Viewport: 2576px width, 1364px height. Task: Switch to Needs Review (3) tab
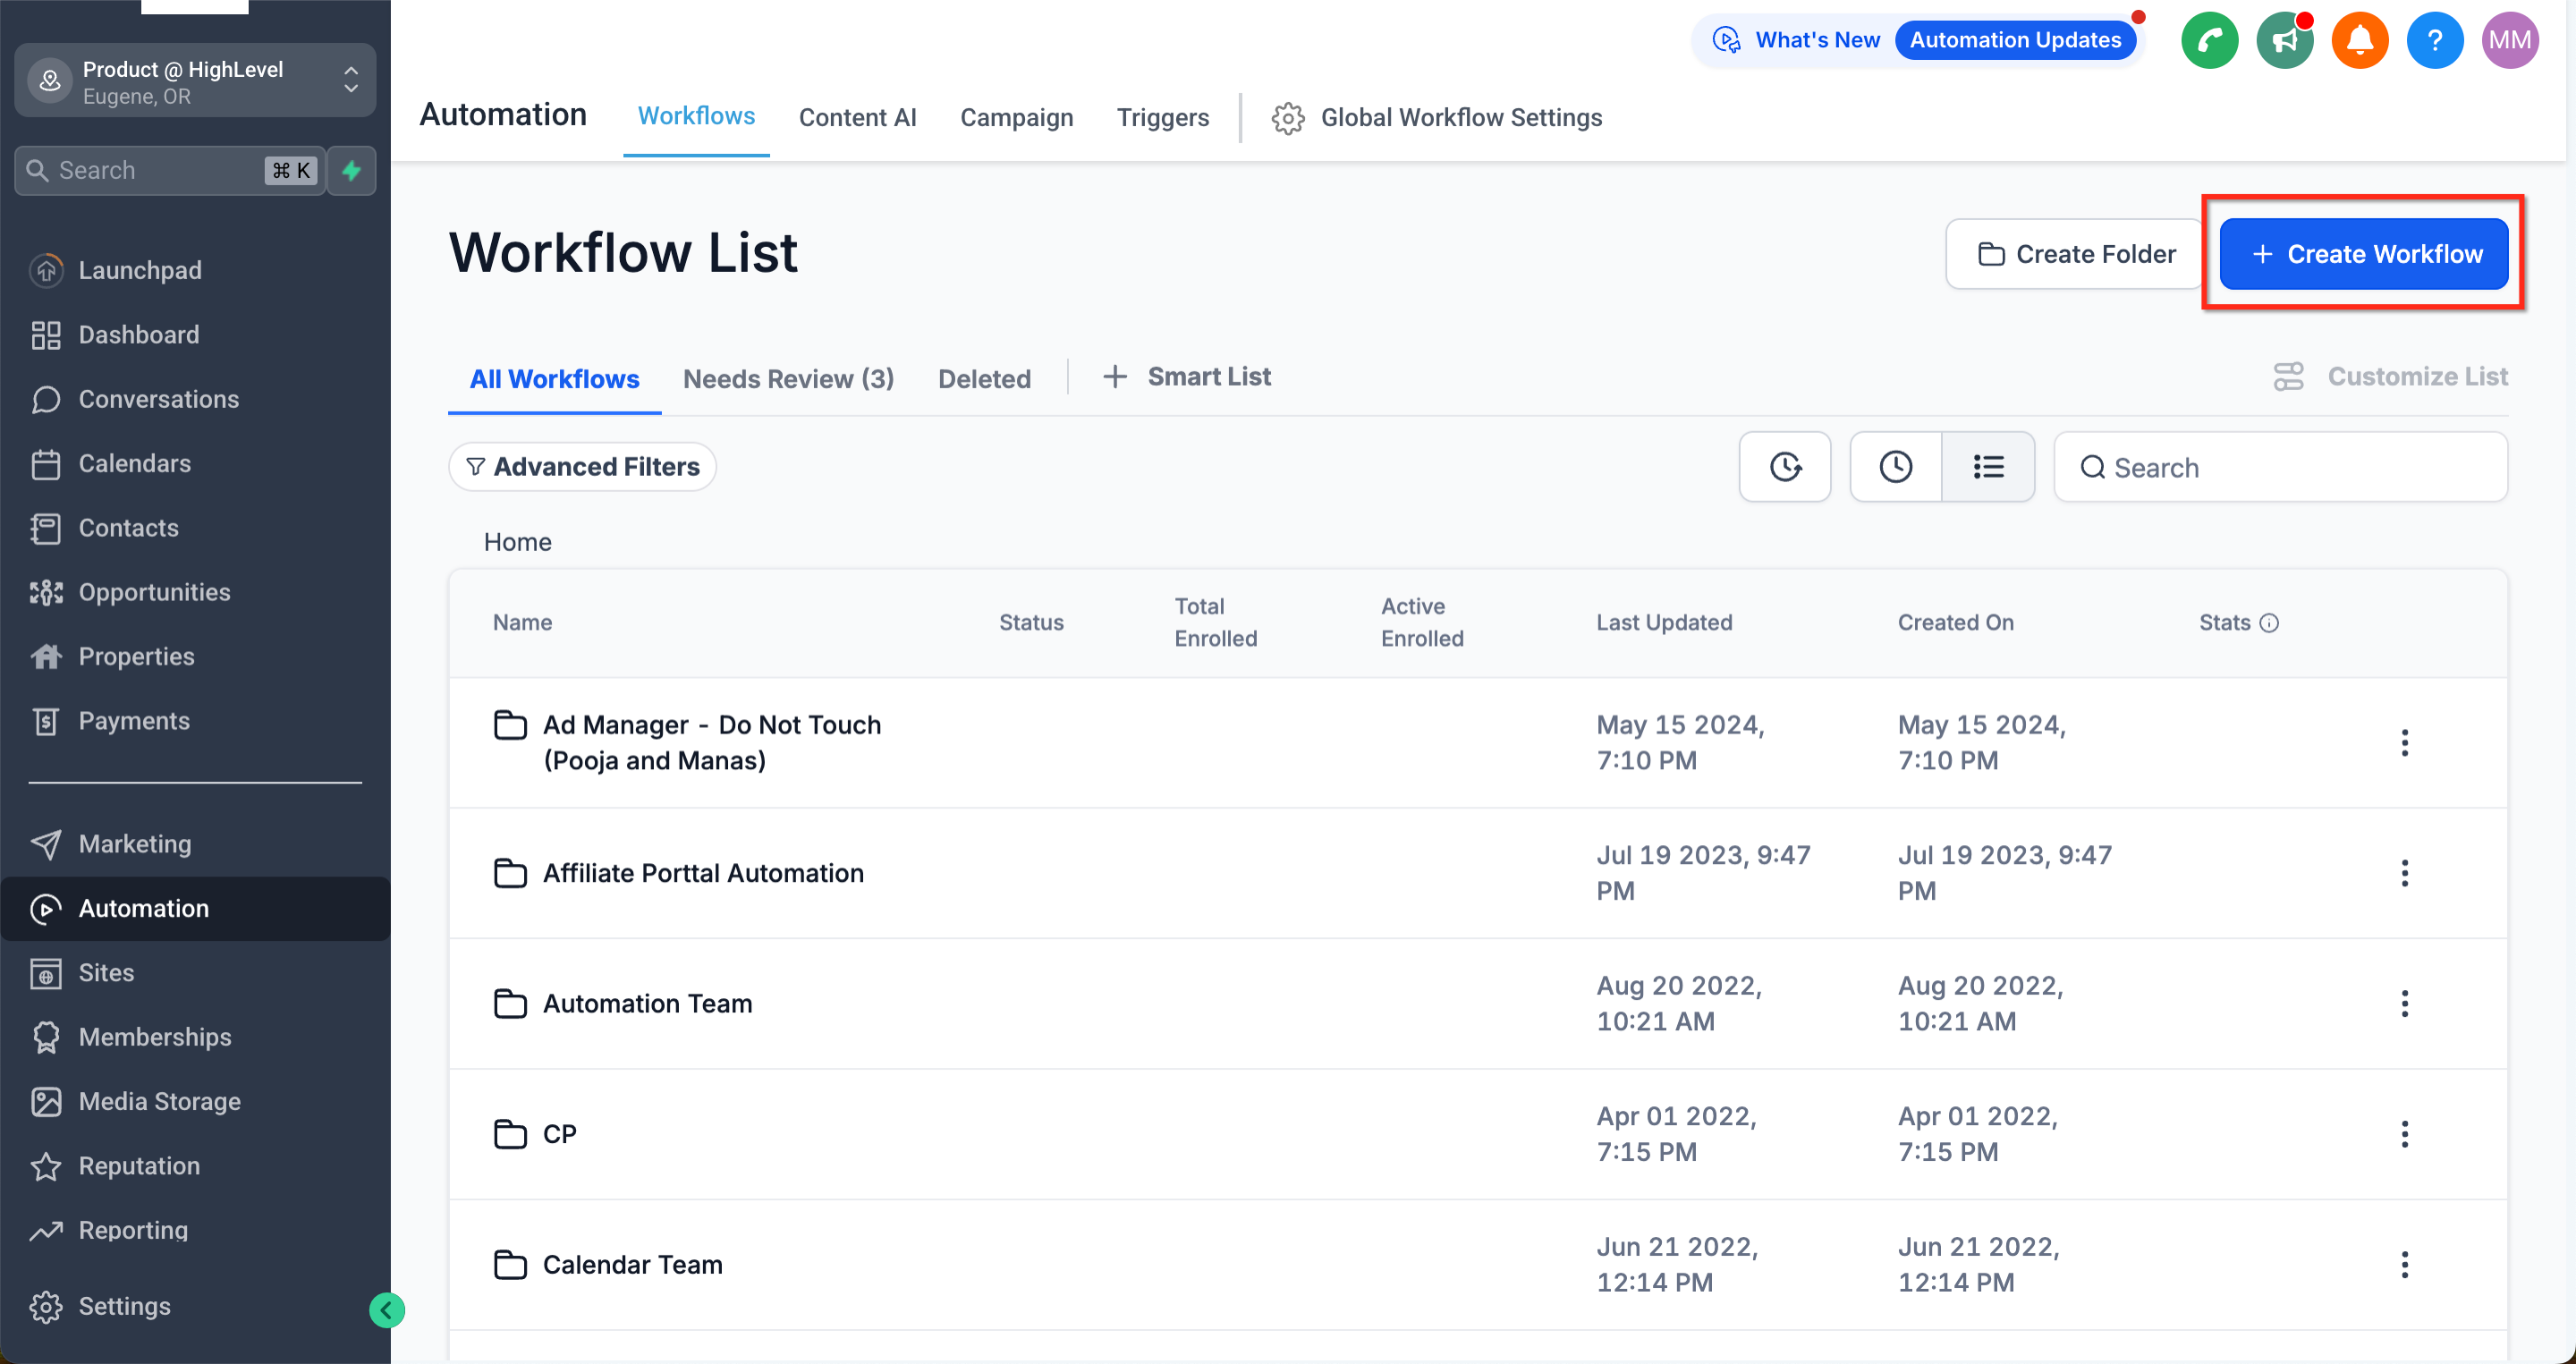pyautogui.click(x=788, y=378)
